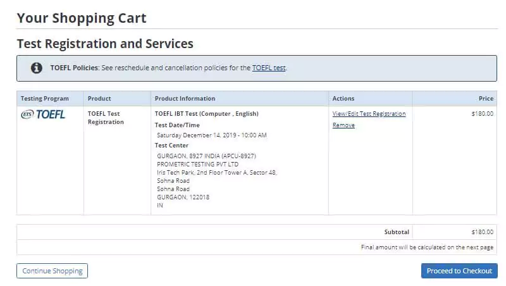Click the Actions column header
This screenshot has width=506, height=286.
tap(343, 99)
